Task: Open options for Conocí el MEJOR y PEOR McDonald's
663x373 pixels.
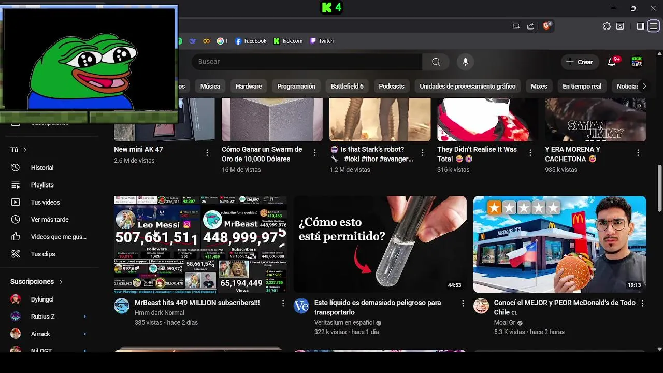Action: (642, 303)
